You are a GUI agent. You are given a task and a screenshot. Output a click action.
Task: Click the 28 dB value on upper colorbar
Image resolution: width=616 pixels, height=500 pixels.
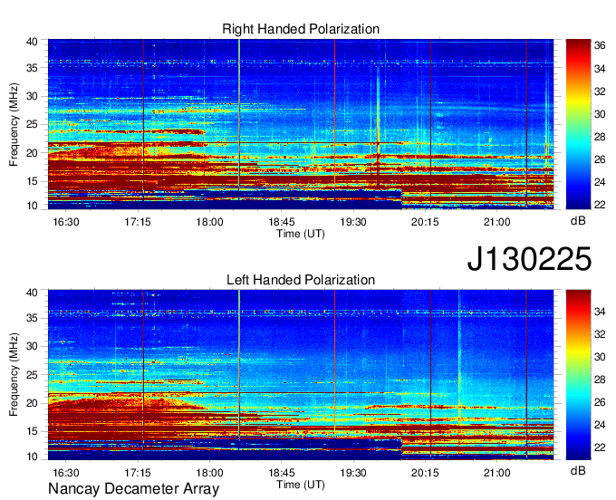[x=600, y=137]
